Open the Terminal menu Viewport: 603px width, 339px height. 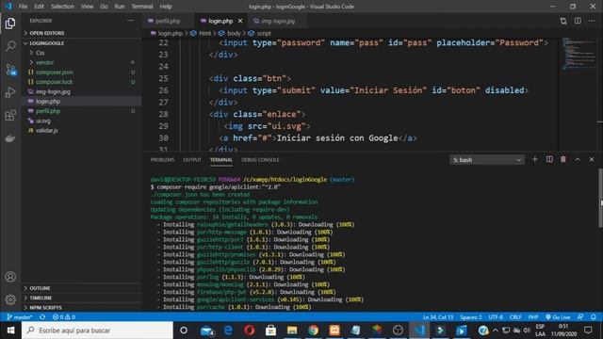pyautogui.click(x=142, y=7)
